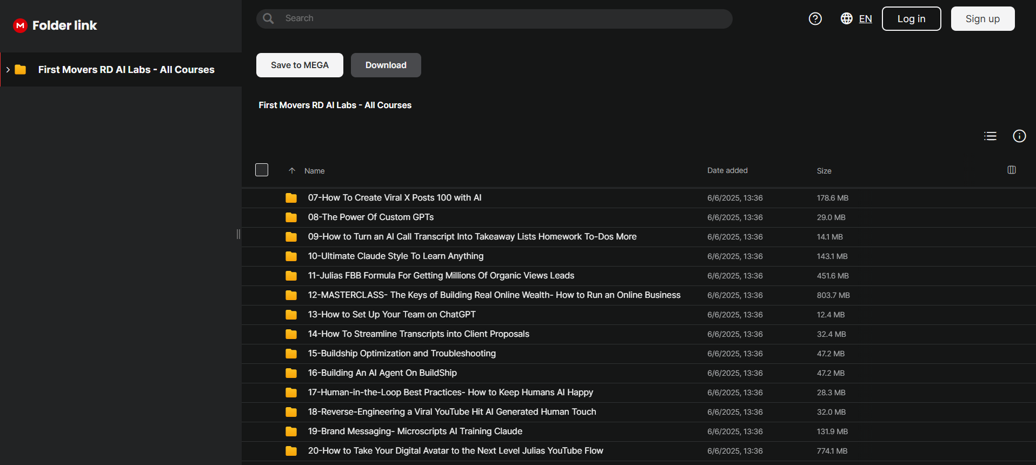Open 10-Ultimate Claude Style To Learn Anything

[396, 256]
